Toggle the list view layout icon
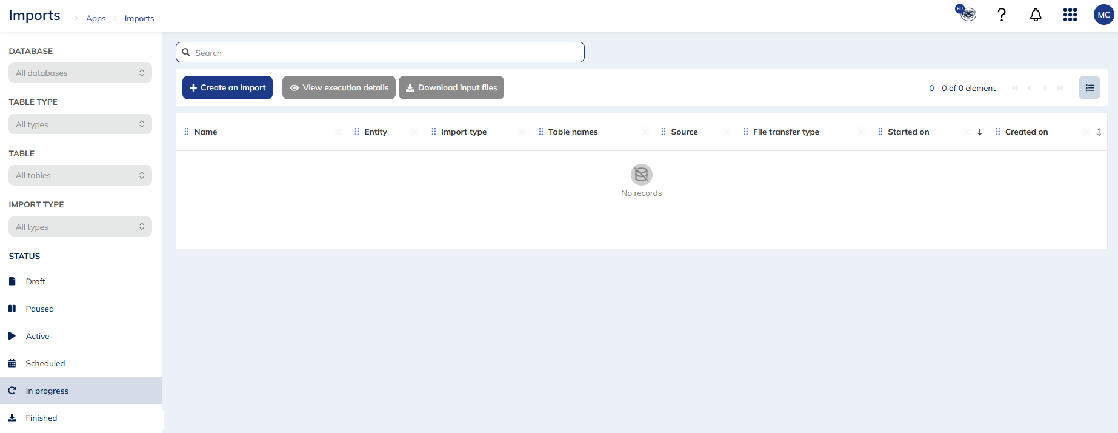 pyautogui.click(x=1089, y=88)
